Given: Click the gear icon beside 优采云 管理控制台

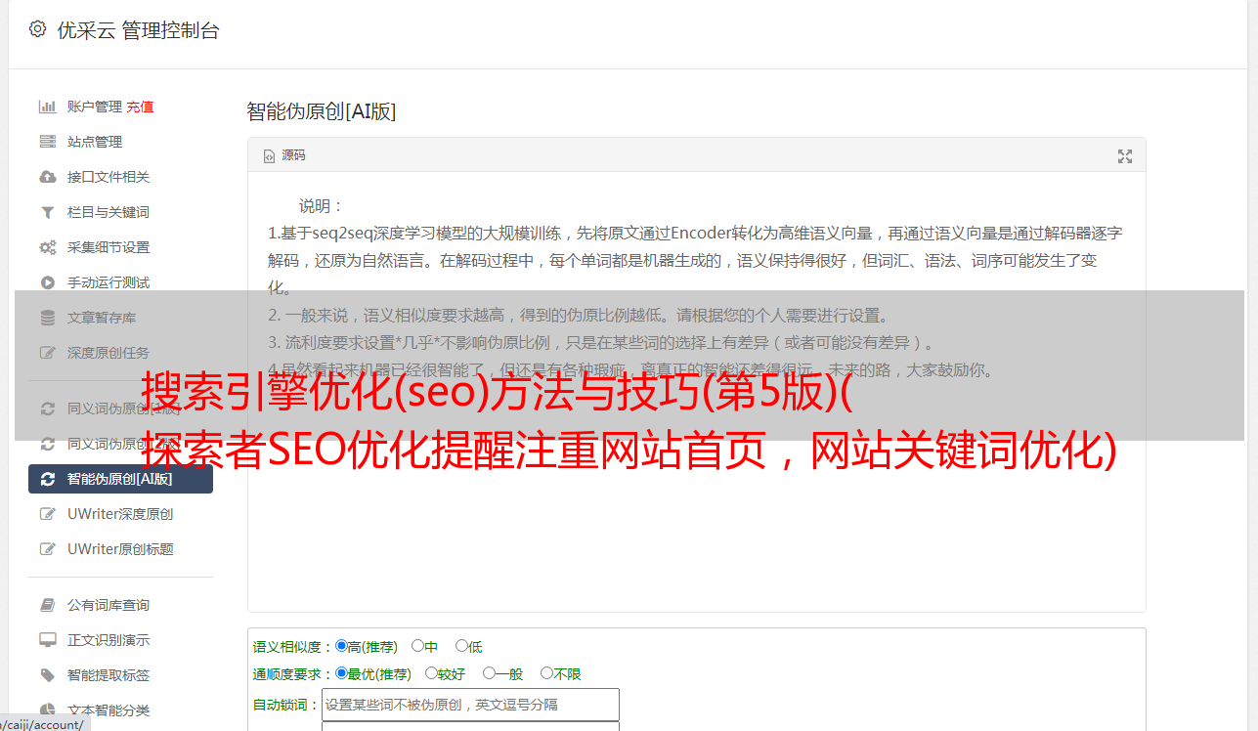Looking at the screenshot, I should [x=37, y=29].
